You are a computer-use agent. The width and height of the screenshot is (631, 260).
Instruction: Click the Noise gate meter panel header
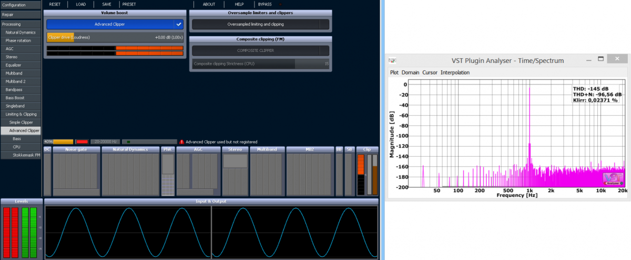tap(75, 149)
